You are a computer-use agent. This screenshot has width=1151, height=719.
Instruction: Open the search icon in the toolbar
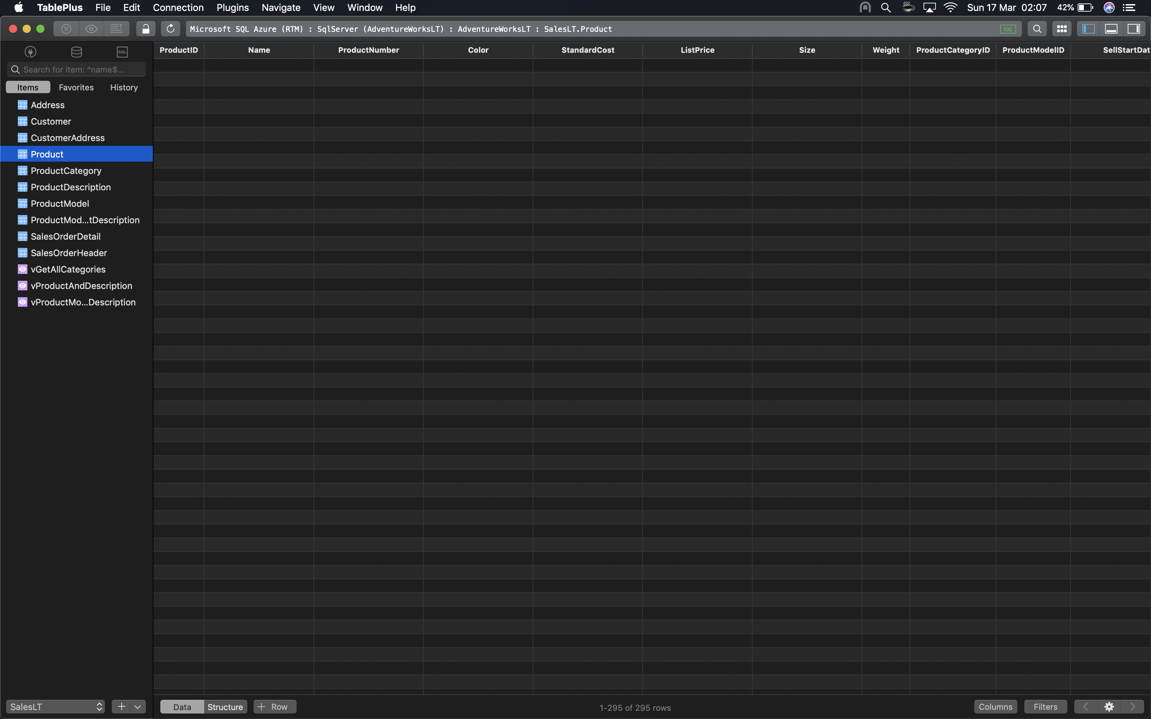[1037, 28]
